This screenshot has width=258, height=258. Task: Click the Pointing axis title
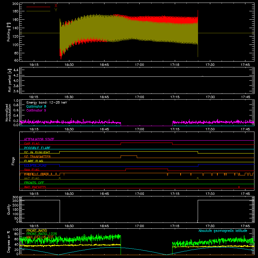coord(9,32)
